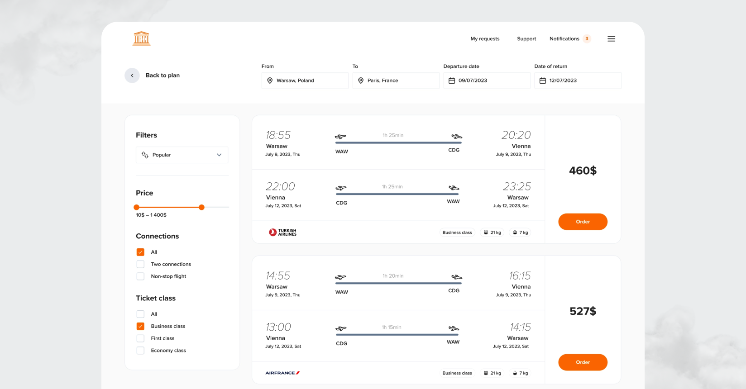Image resolution: width=746 pixels, height=389 pixels.
Task: Click the location pin in To field
Action: point(361,81)
